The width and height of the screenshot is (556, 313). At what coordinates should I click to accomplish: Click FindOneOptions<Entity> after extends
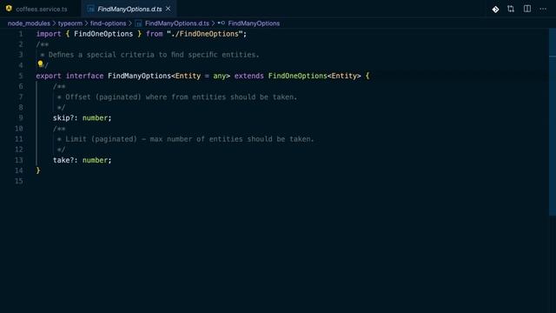pyautogui.click(x=314, y=76)
